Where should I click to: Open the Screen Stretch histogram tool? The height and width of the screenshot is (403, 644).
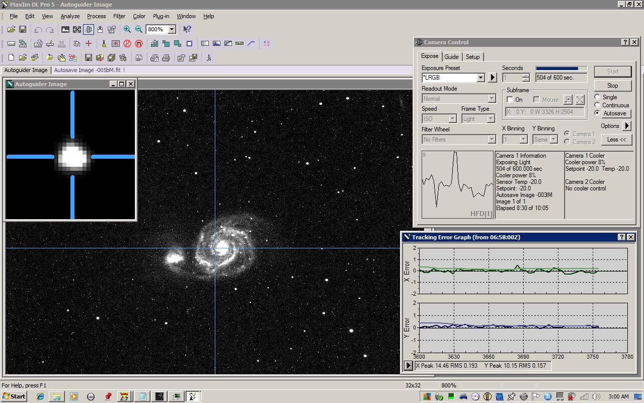(x=65, y=29)
